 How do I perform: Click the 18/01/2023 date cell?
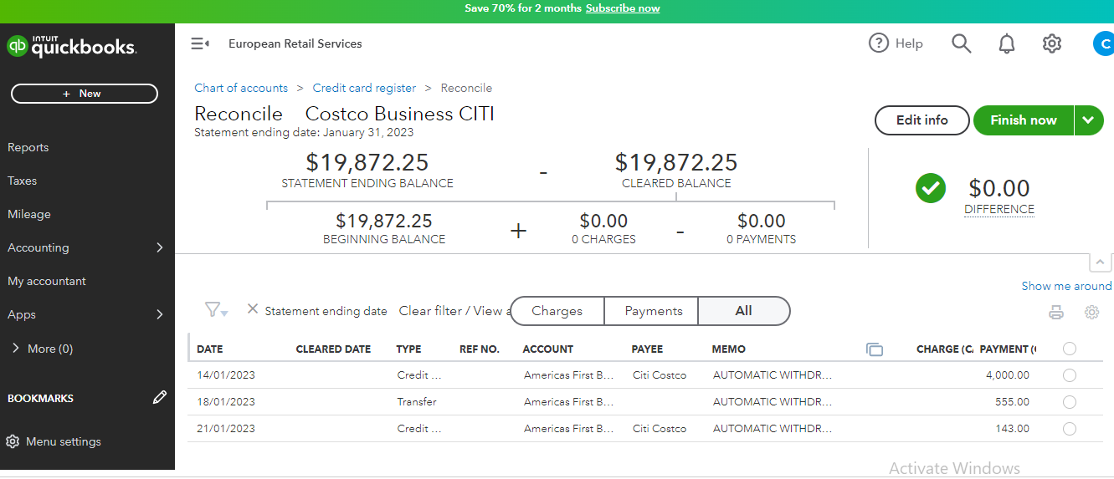click(226, 402)
